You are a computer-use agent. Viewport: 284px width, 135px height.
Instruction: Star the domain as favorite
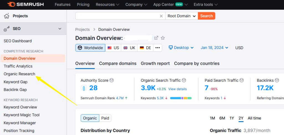163,38
